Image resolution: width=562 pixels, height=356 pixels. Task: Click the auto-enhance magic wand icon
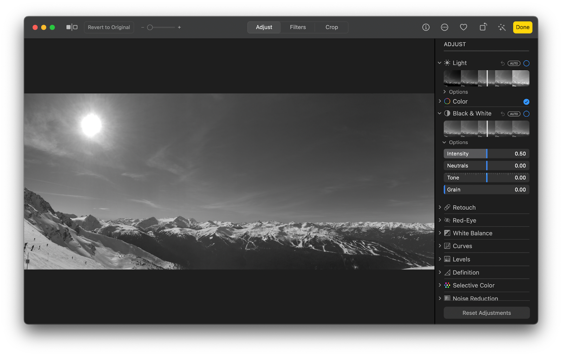(x=502, y=27)
